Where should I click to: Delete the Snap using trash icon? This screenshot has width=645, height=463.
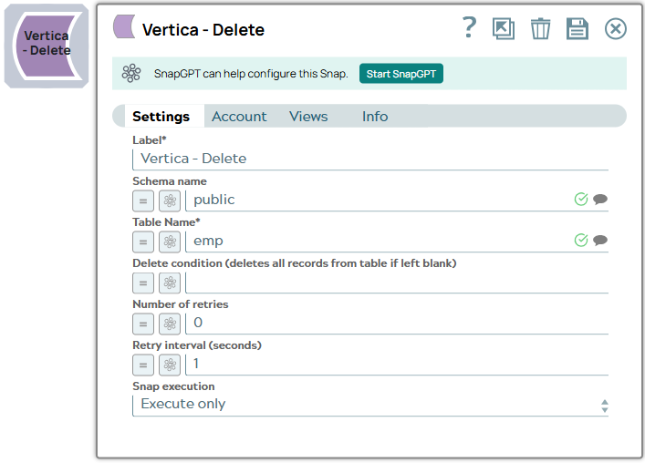540,29
